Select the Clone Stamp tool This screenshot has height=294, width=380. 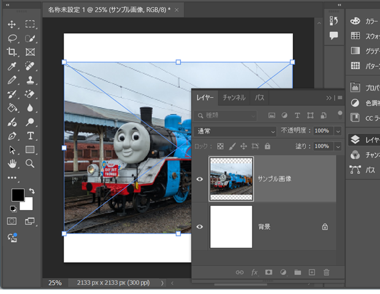pos(30,80)
